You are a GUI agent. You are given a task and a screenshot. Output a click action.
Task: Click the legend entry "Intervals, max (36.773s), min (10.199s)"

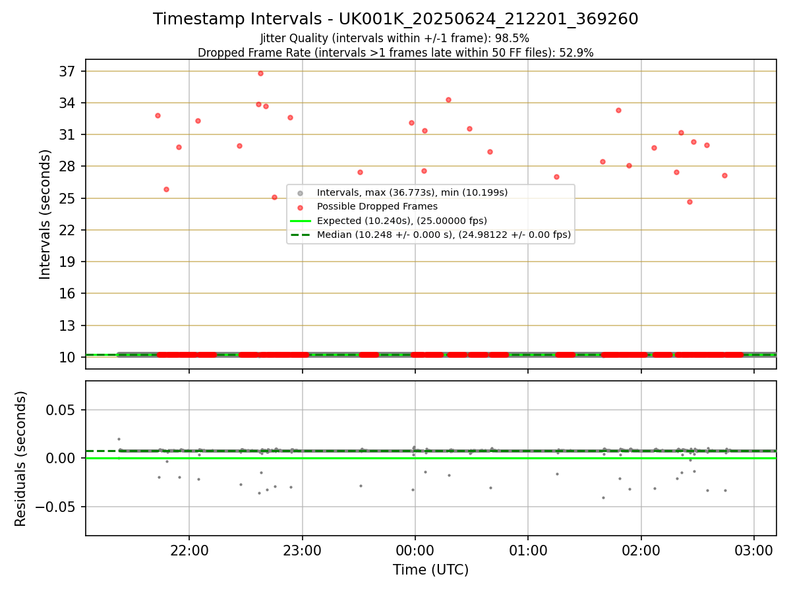[412, 193]
